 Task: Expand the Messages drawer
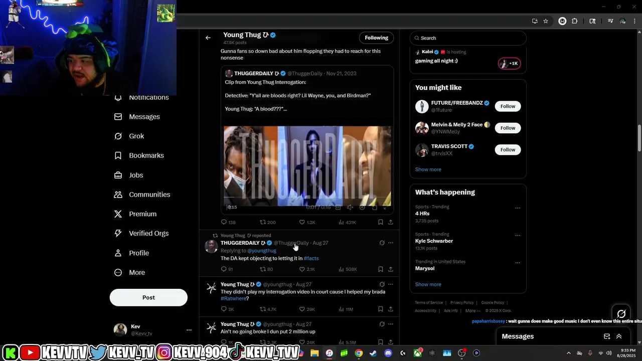point(619,336)
